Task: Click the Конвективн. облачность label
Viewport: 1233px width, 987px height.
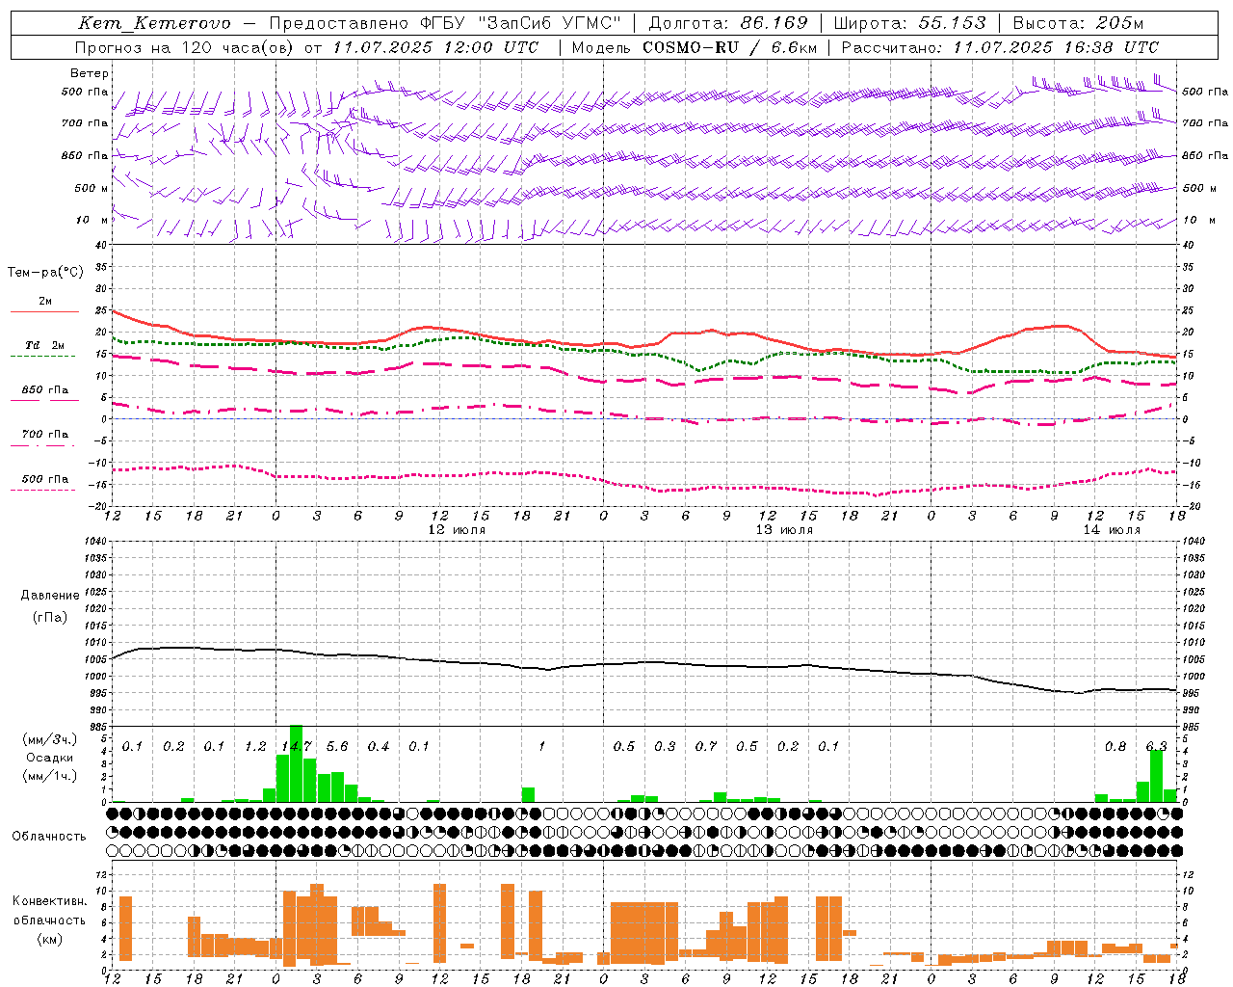Action: click(49, 911)
